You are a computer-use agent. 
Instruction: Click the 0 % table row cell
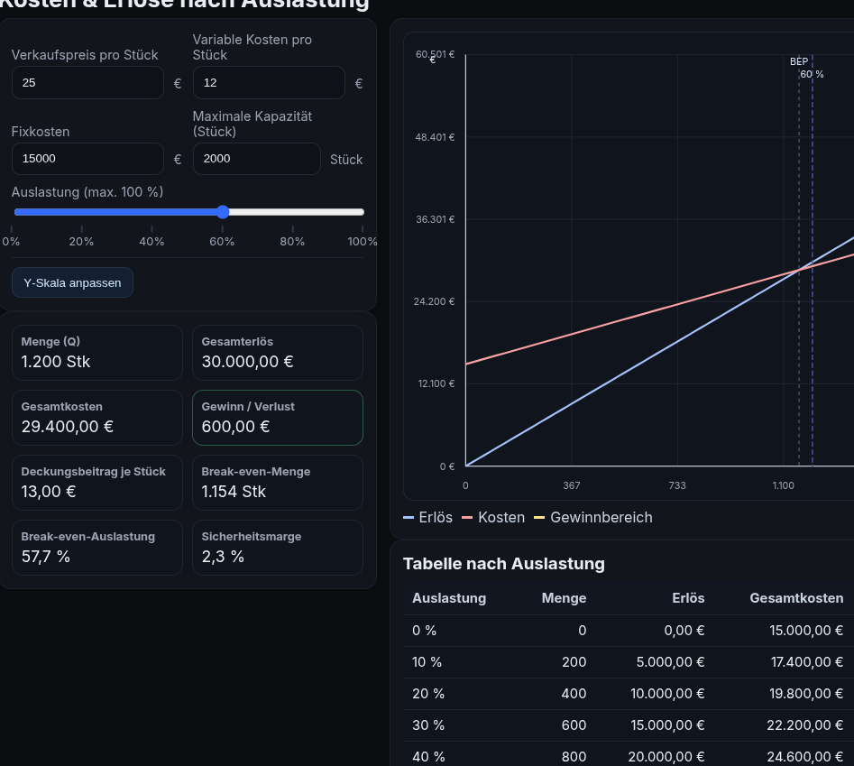click(x=424, y=631)
